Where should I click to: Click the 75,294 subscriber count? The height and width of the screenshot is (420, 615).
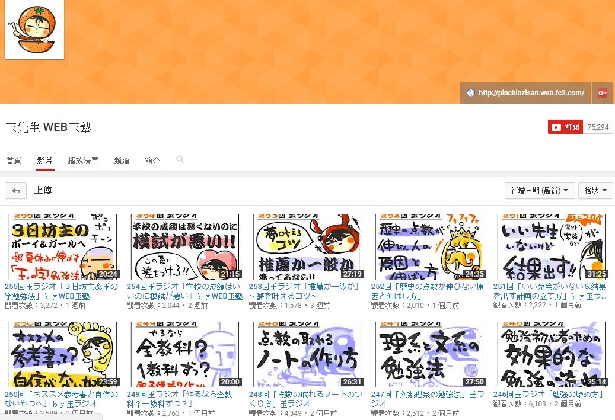tap(598, 127)
